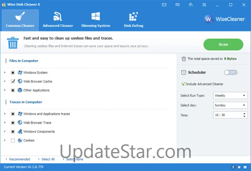The image size is (251, 171).
Task: Click the large blue trash bin icon
Action: pos(13,42)
